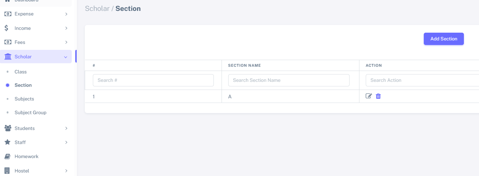Click the Hostel building icon

(x=7, y=171)
